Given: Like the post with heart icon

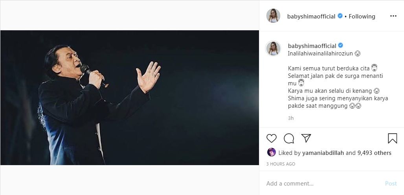Looking at the screenshot, I should [x=272, y=138].
